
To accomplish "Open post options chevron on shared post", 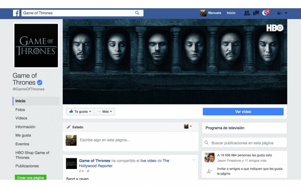I will (x=194, y=160).
